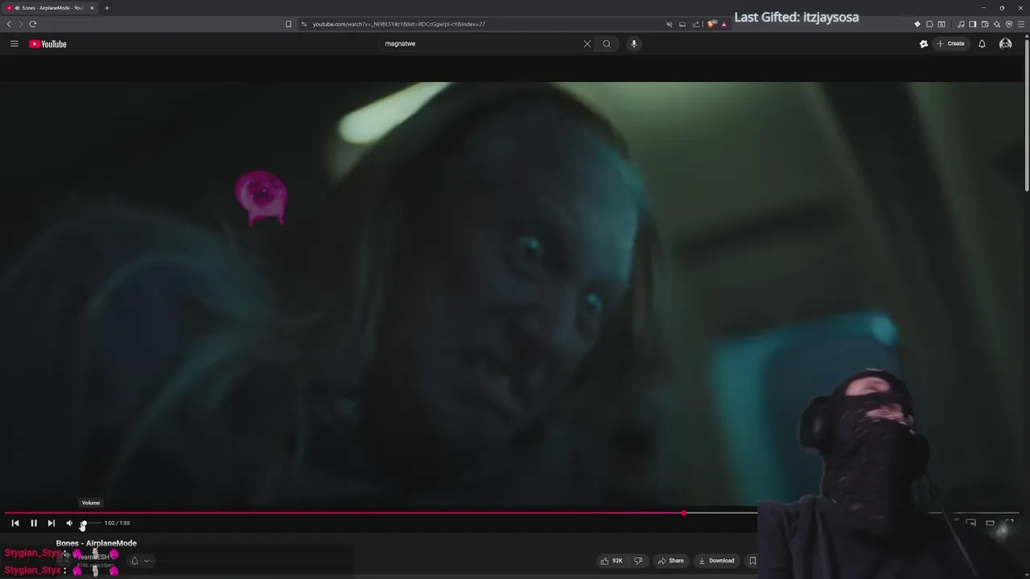Click the share page icon in address bar

click(696, 24)
